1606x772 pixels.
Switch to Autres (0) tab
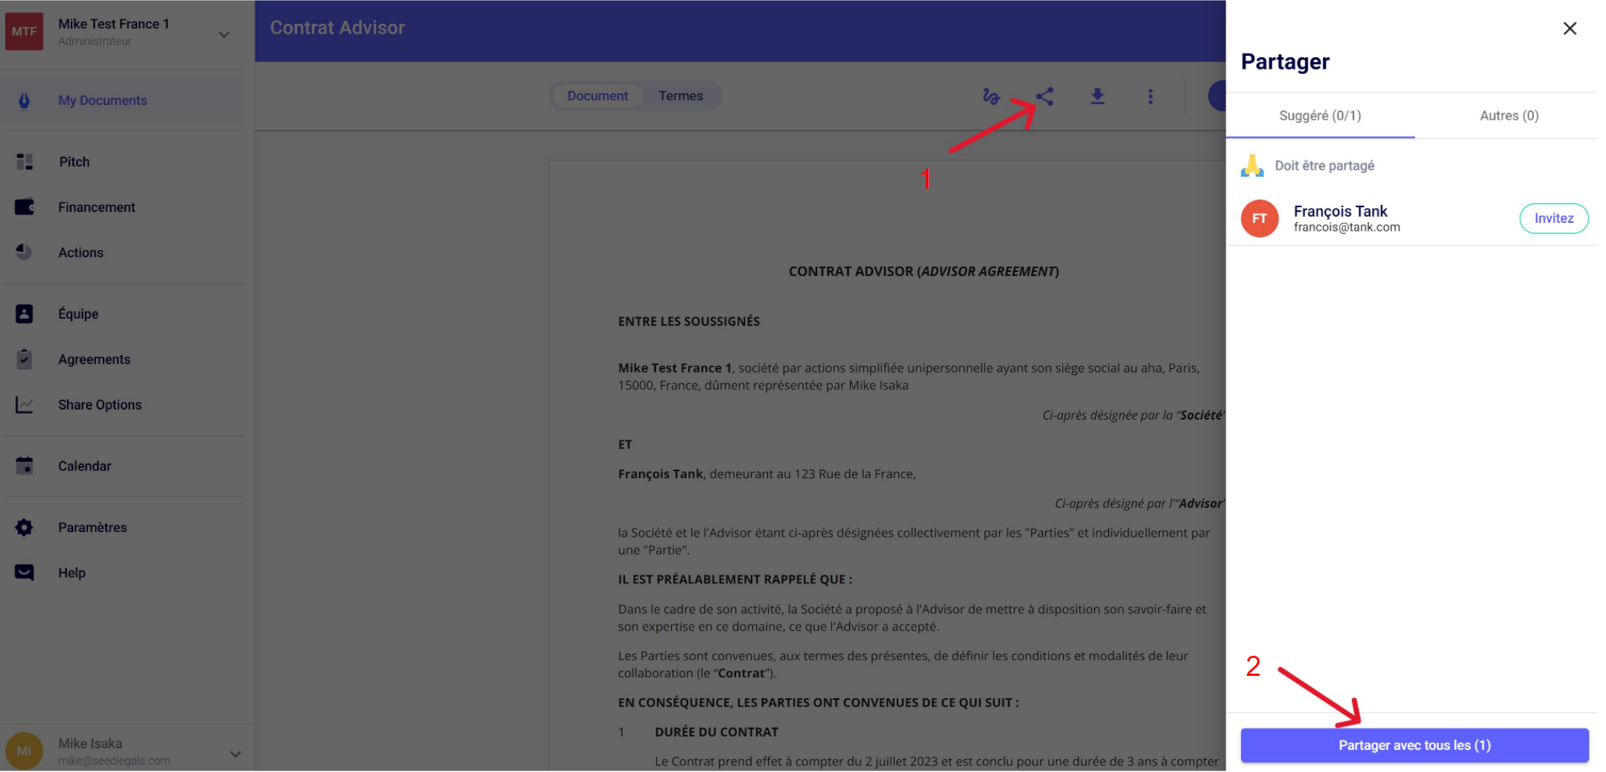tap(1508, 116)
